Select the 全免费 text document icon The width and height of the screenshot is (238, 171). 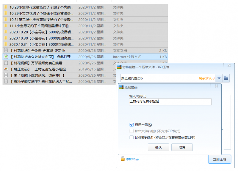click(x=6, y=51)
